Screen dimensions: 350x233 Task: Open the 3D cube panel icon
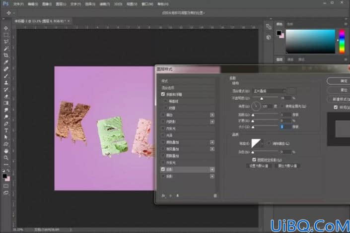coord(269,37)
